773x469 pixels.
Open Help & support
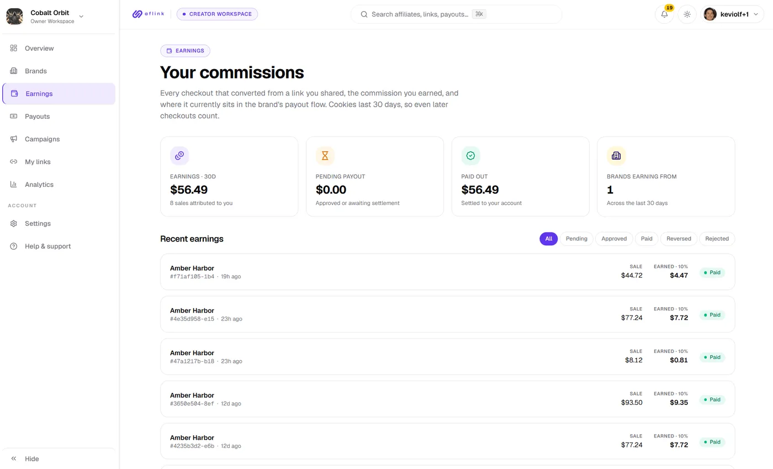click(x=59, y=246)
